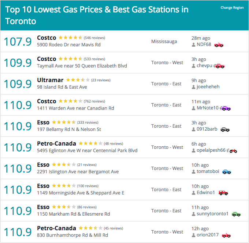Click the gray car icon next to 0912barb
249x243 pixels.
(x=225, y=130)
